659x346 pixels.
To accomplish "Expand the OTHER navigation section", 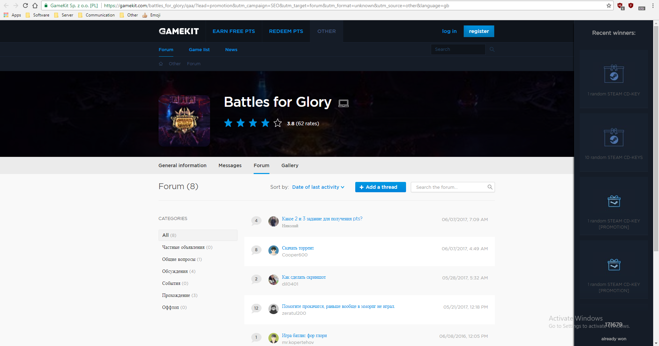I will [x=326, y=31].
